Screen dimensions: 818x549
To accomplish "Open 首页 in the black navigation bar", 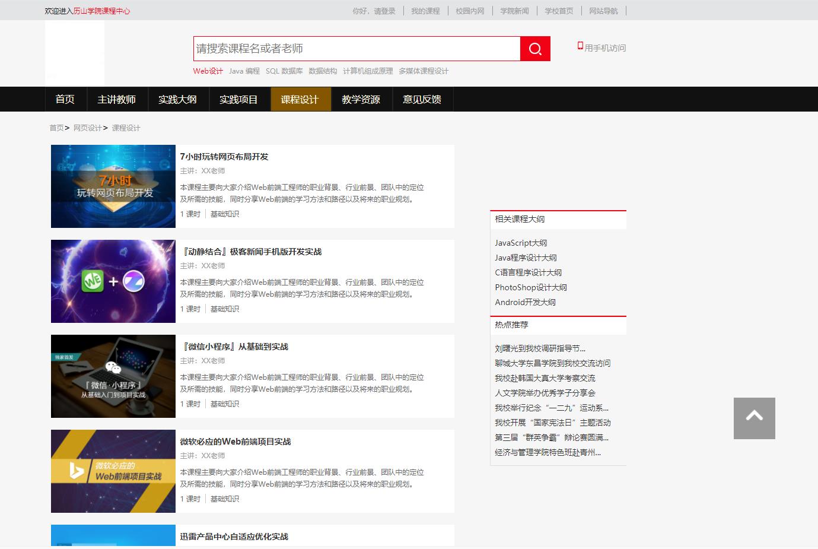I will click(65, 99).
